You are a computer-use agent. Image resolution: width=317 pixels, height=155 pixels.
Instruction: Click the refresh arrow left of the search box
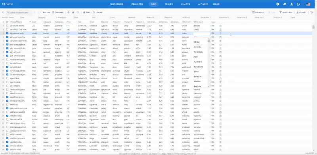pos(3,13)
